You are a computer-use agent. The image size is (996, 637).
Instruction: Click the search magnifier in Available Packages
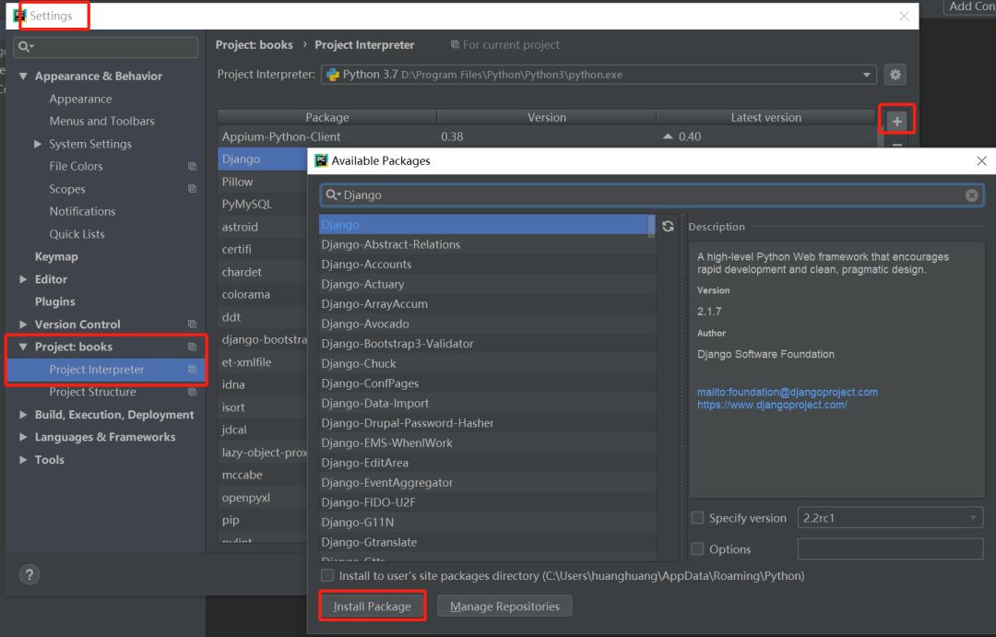pos(332,195)
